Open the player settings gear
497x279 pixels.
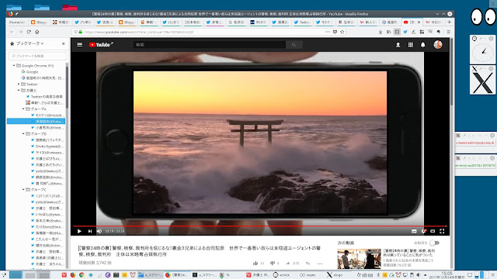[423, 231]
